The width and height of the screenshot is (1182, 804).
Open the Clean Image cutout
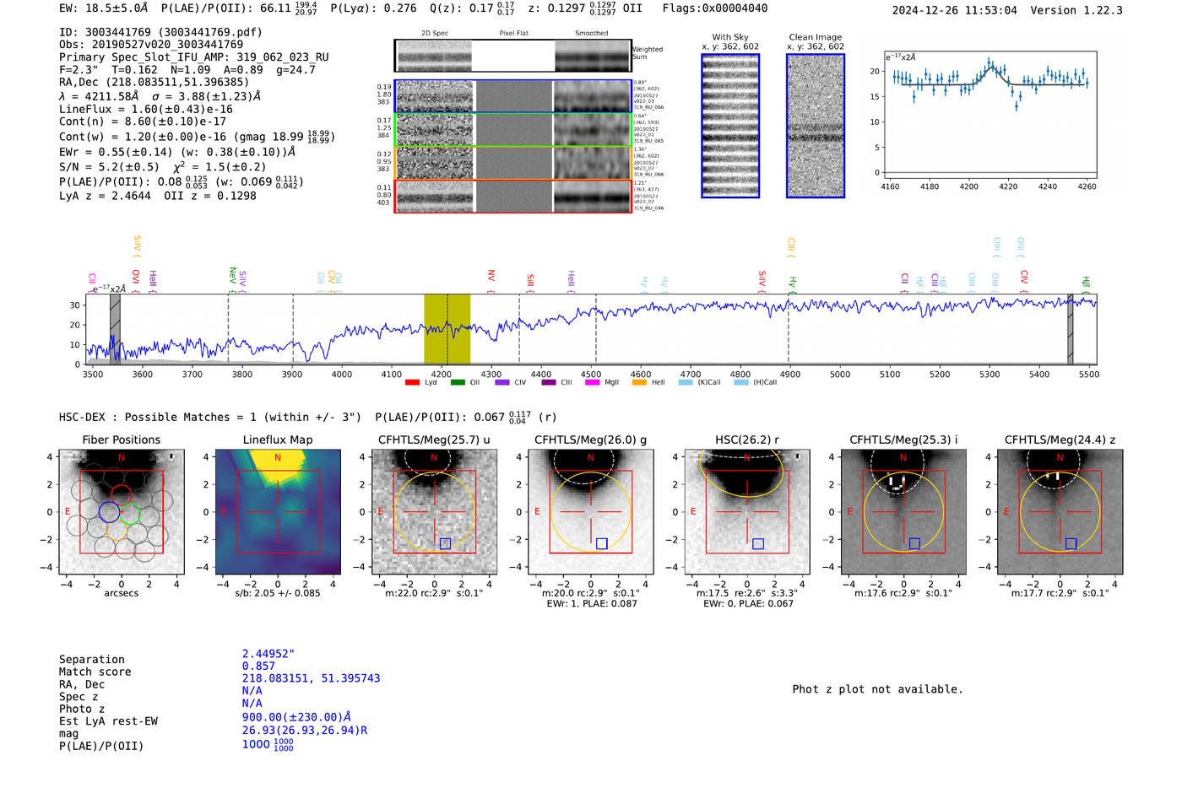click(816, 126)
